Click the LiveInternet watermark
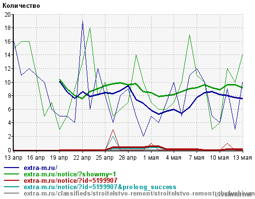This screenshot has width=255, height=199. pos(233,195)
